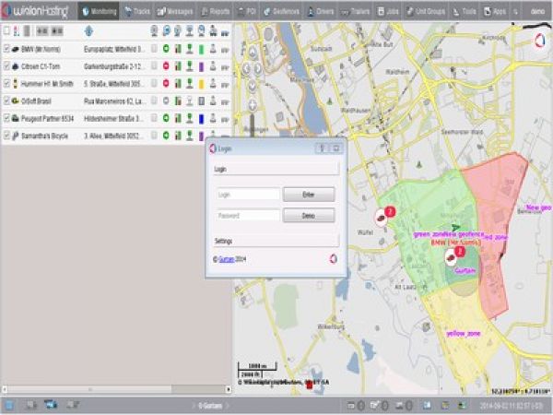Open the Tracks tab
The height and width of the screenshot is (415, 553).
(x=137, y=10)
